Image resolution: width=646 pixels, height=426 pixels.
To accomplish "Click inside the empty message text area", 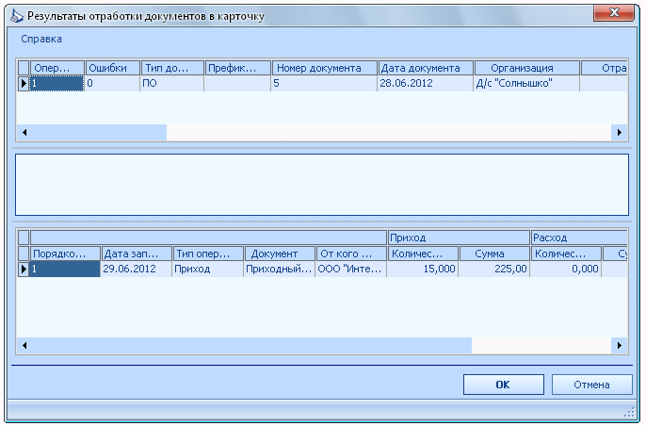I will pos(322,185).
